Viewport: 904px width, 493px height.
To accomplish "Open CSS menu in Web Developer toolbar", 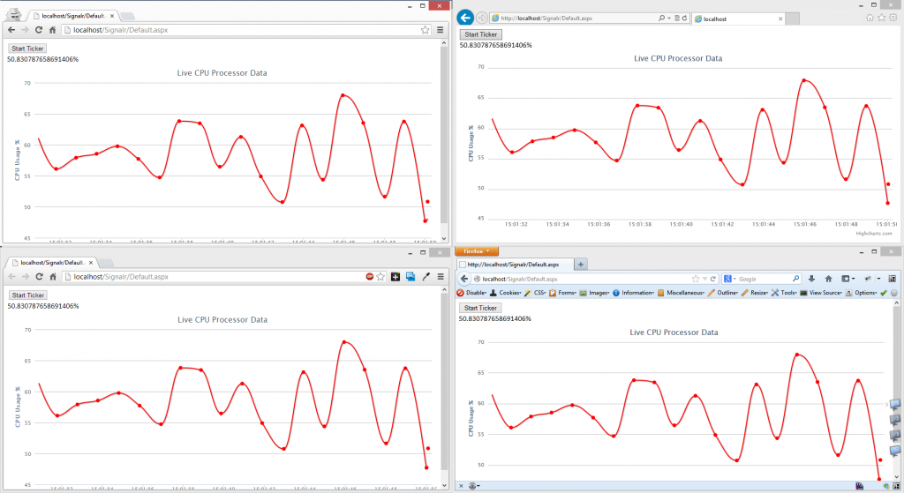I will [x=534, y=293].
